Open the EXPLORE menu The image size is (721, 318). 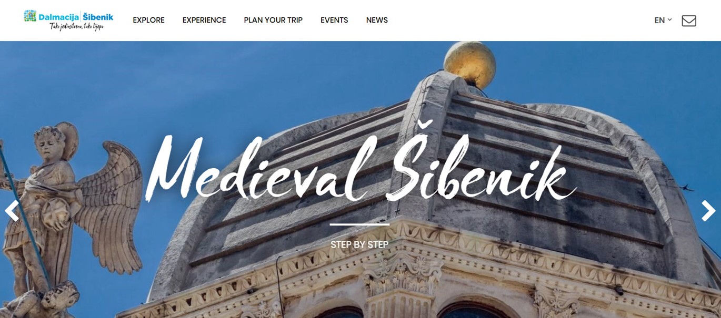[148, 20]
